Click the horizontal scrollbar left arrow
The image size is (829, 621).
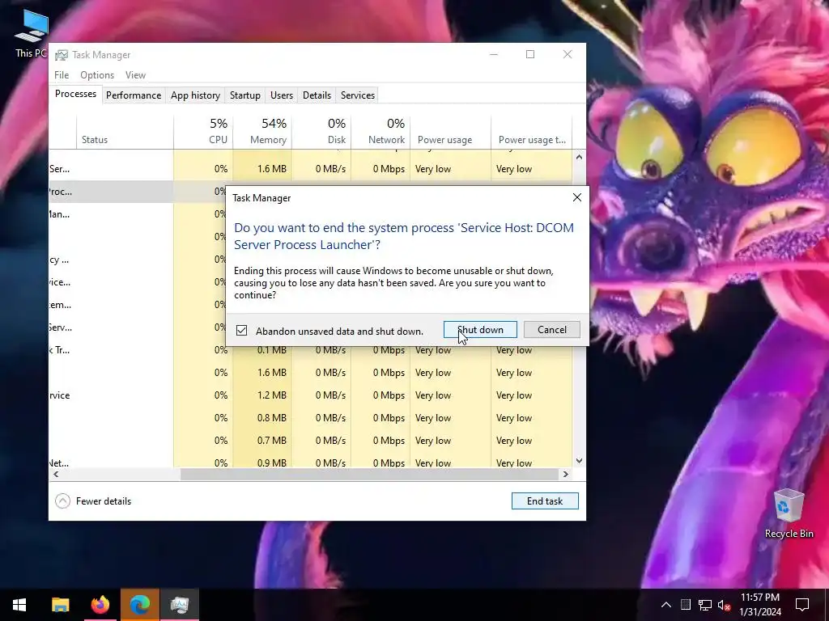pos(56,474)
